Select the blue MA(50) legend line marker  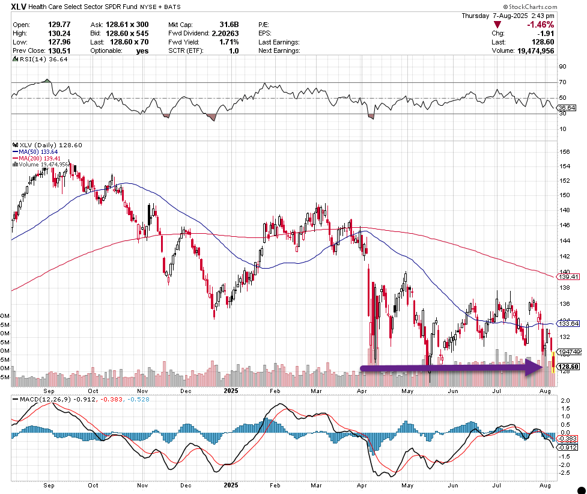click(16, 151)
